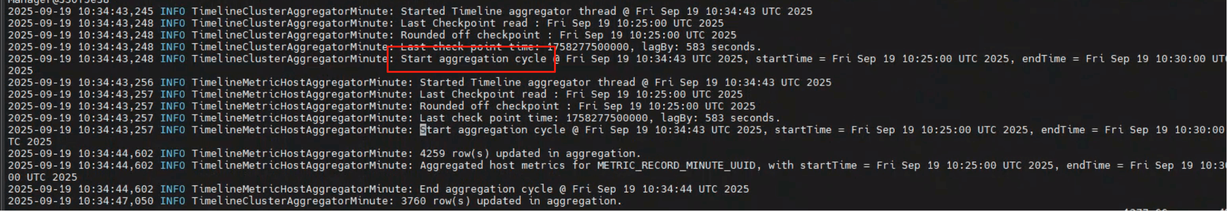1227x211 pixels.
Task: Click '4259 row(s) updated in aggregation' text
Action: 528,153
